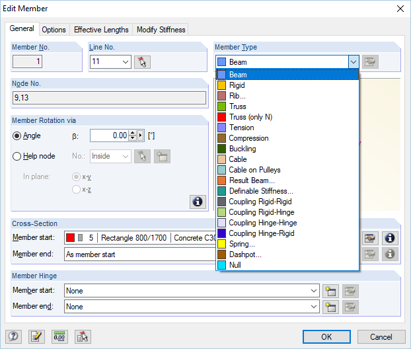Click Node No. field showing 9,13
This screenshot has width=411, height=349.
[x=109, y=98]
